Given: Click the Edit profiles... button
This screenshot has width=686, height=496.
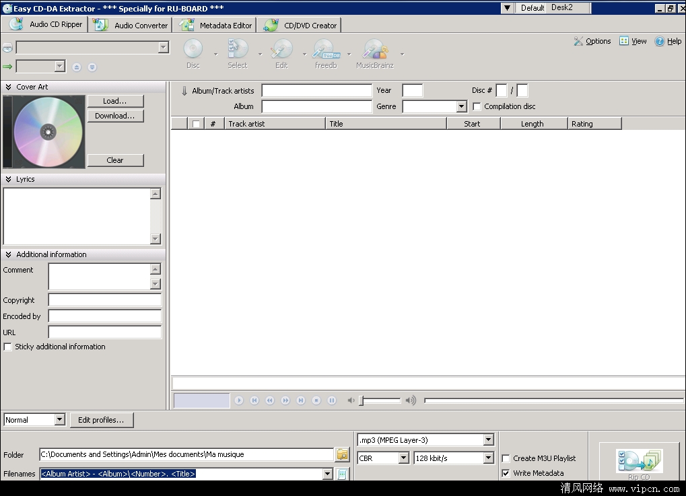Looking at the screenshot, I should pyautogui.click(x=101, y=420).
